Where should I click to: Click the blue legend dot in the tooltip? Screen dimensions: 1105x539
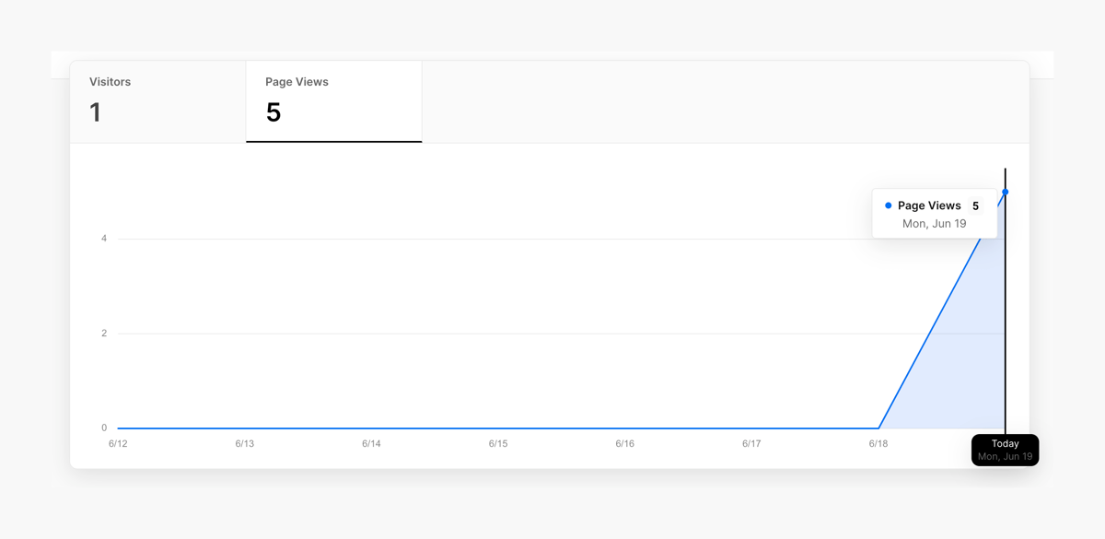pyautogui.click(x=888, y=205)
